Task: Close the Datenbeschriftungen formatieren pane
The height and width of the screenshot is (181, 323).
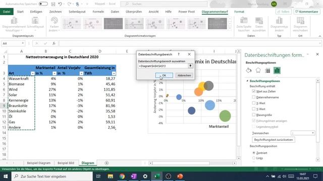Action: [x=317, y=54]
